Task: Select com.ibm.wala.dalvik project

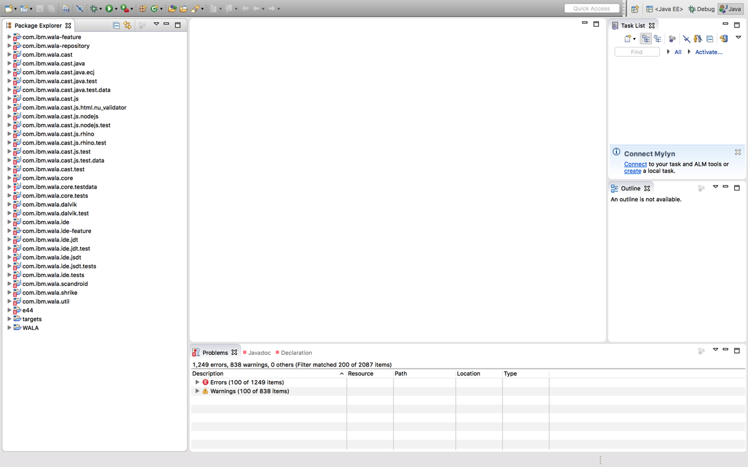Action: pyautogui.click(x=49, y=204)
